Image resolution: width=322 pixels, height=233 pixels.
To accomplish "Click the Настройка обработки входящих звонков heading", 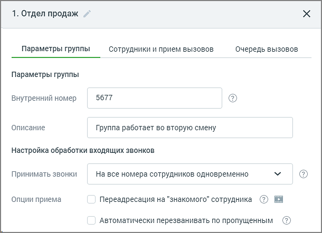I will pos(83,150).
